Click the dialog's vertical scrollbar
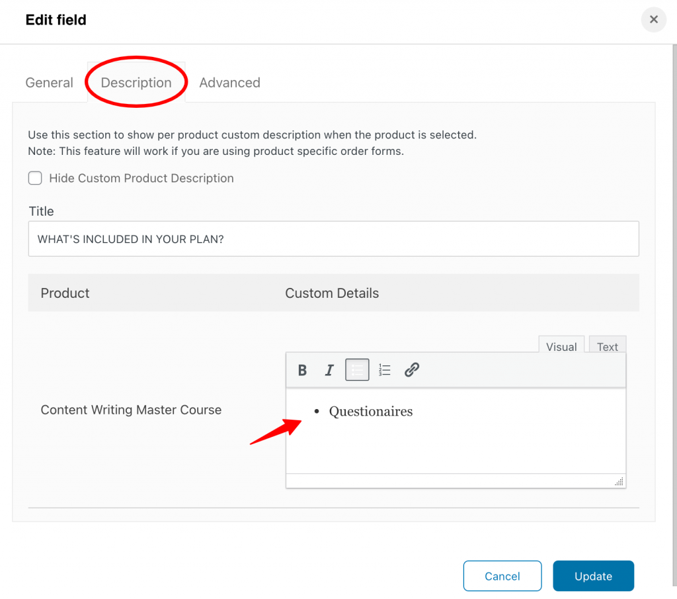This screenshot has height=599, width=677. click(x=674, y=314)
